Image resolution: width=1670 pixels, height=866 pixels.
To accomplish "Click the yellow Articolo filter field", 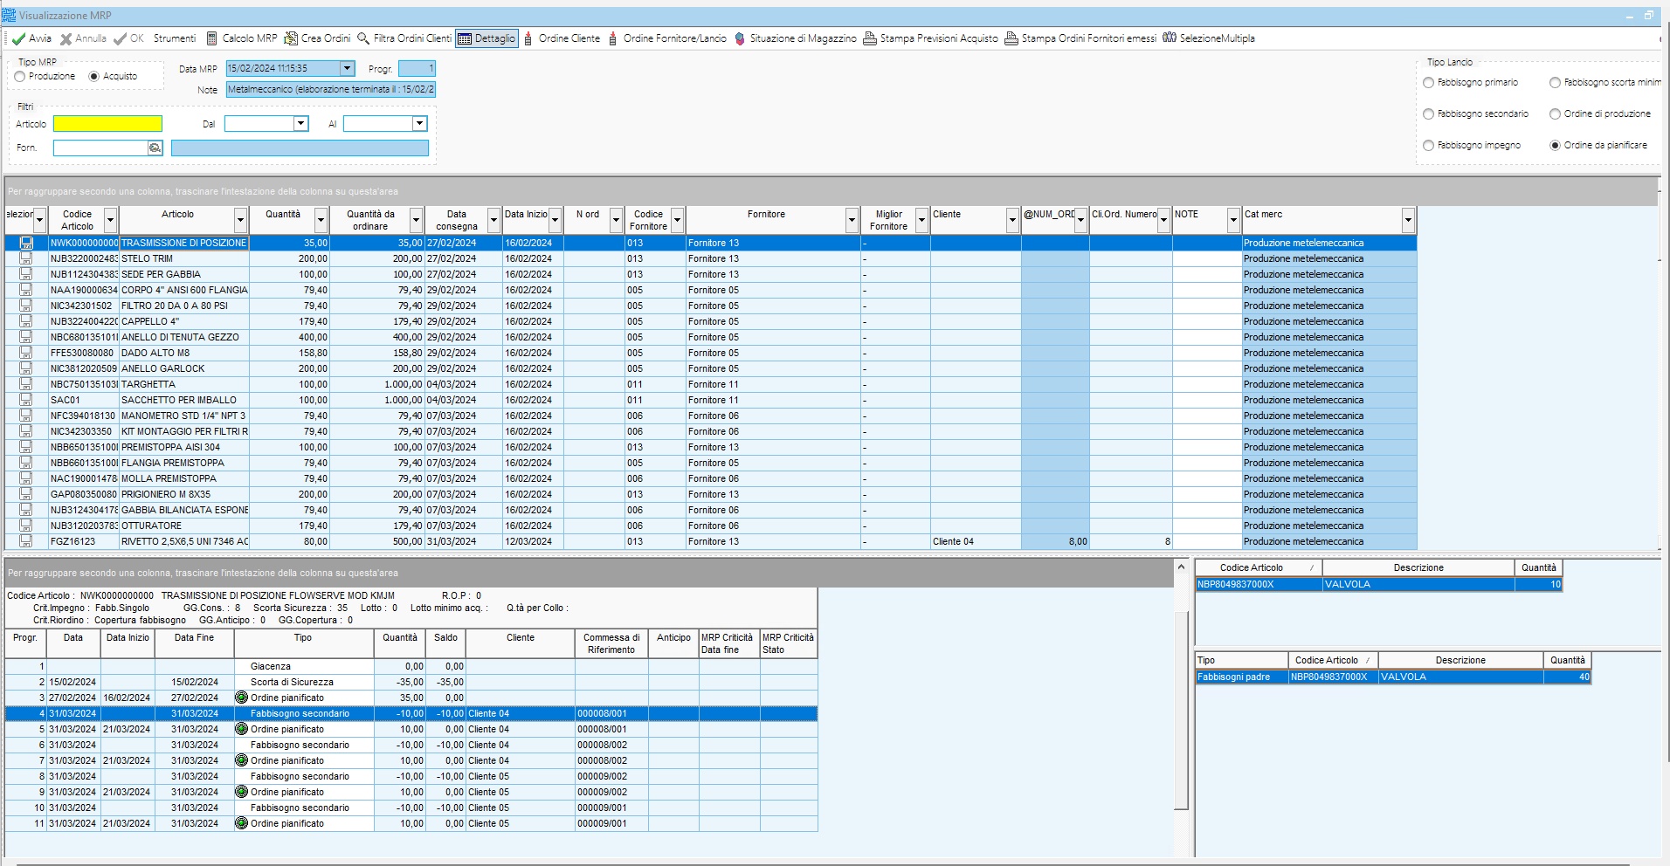I will click(x=107, y=124).
